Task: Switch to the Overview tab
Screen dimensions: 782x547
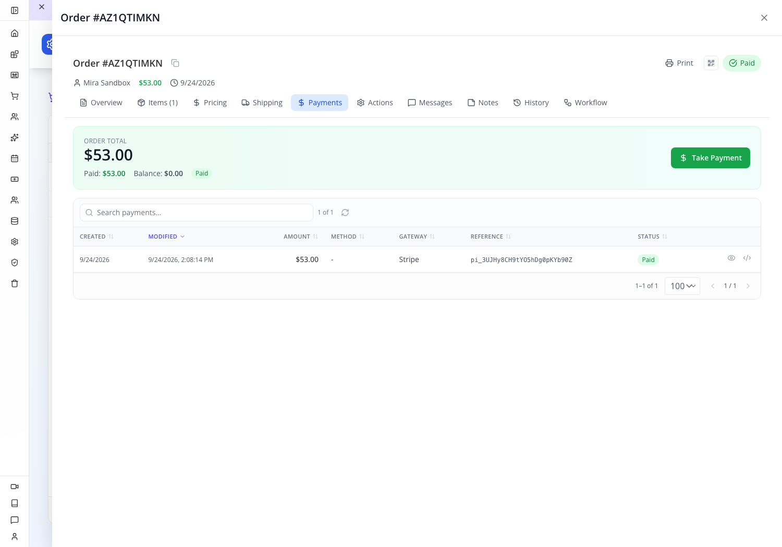Action: (101, 103)
